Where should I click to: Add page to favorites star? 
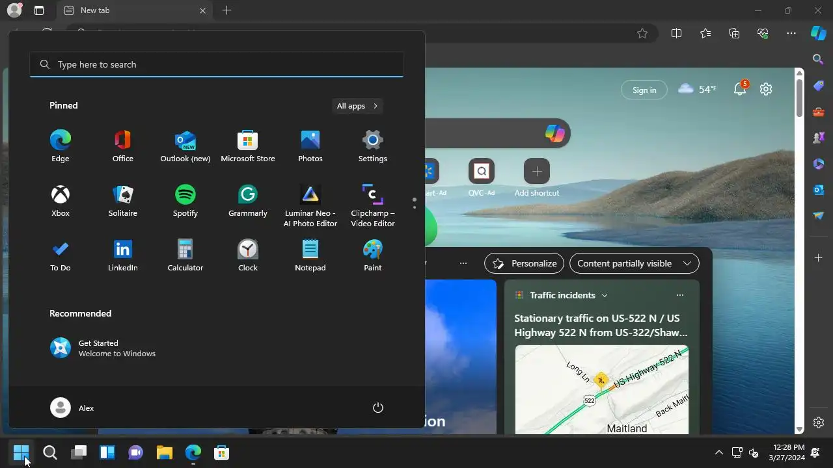pos(642,33)
